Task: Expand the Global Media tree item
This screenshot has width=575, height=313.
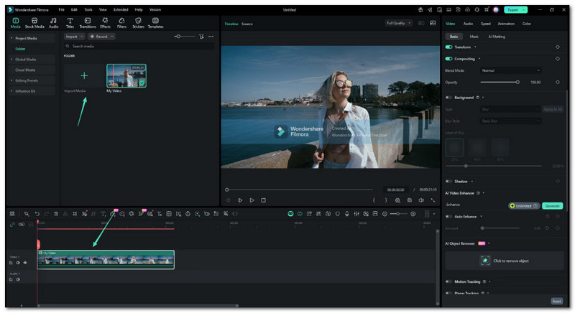Action: 11,60
